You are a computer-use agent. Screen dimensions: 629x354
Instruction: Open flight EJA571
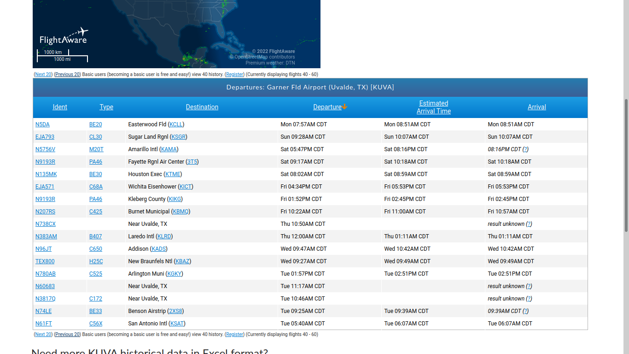click(45, 187)
